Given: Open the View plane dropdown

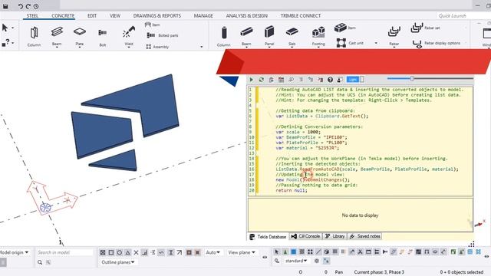Looking at the screenshot, I should pyautogui.click(x=242, y=252).
